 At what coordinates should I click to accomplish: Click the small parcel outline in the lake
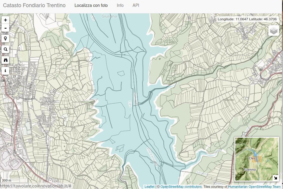pos(121,73)
